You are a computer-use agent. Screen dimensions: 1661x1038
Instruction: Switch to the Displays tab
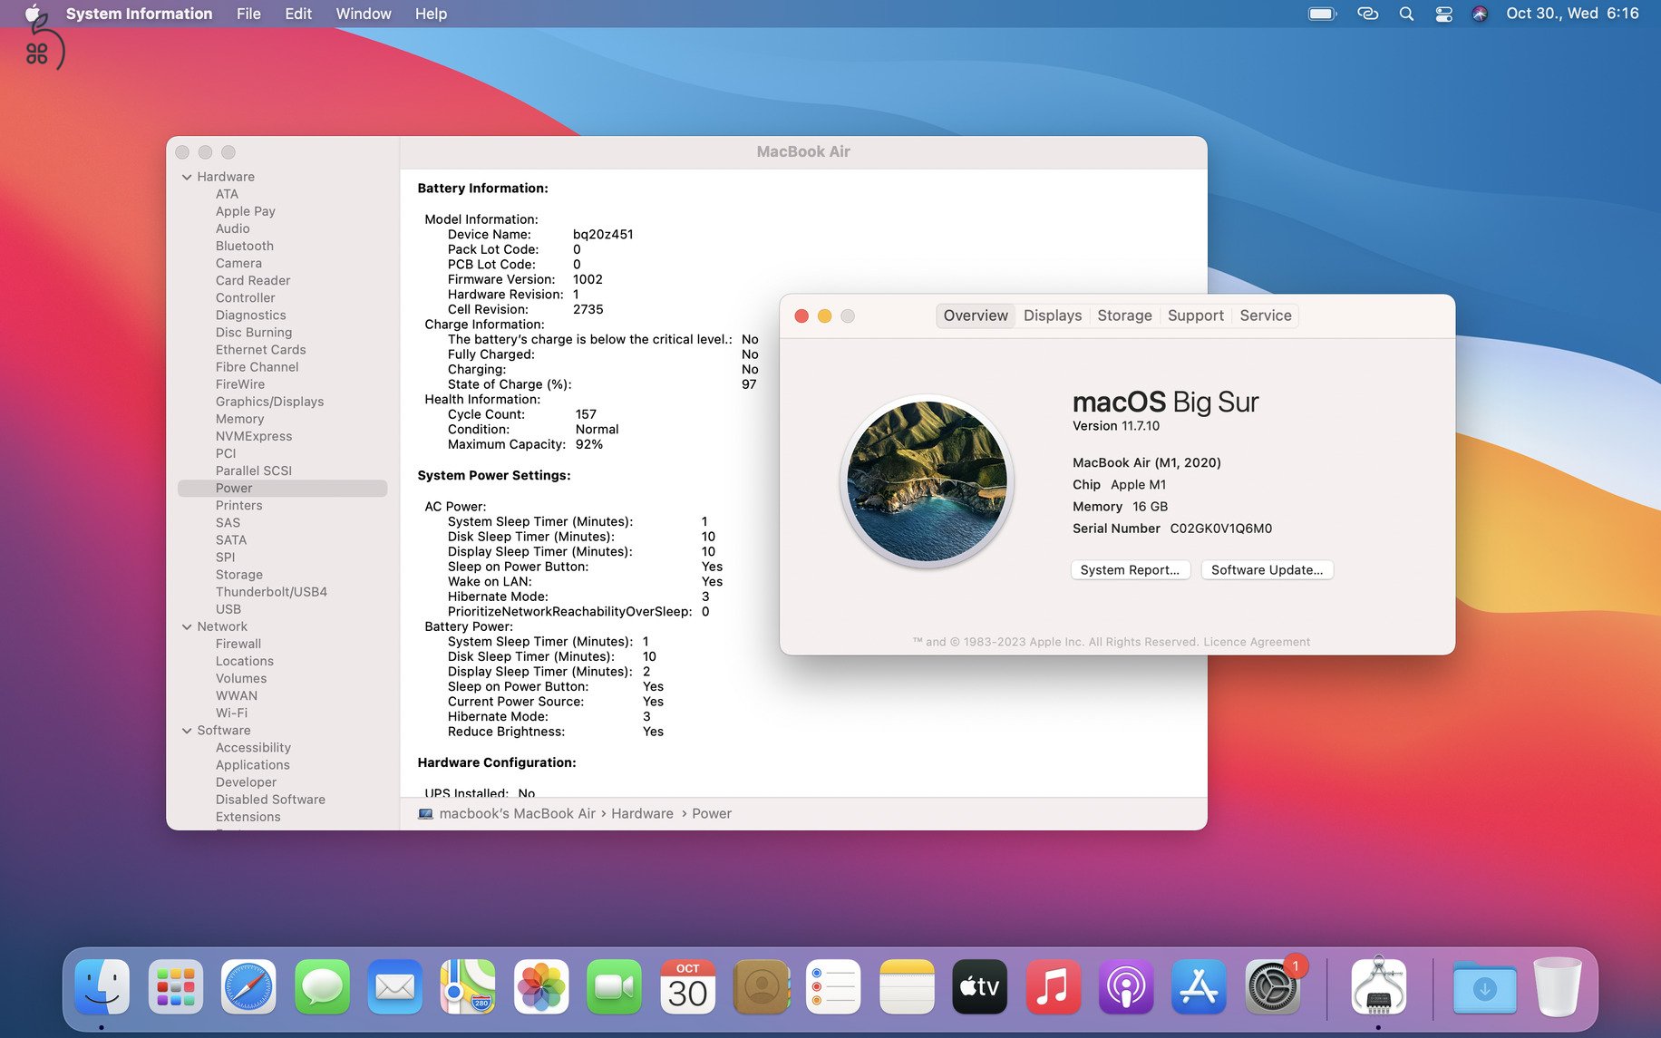click(1053, 315)
